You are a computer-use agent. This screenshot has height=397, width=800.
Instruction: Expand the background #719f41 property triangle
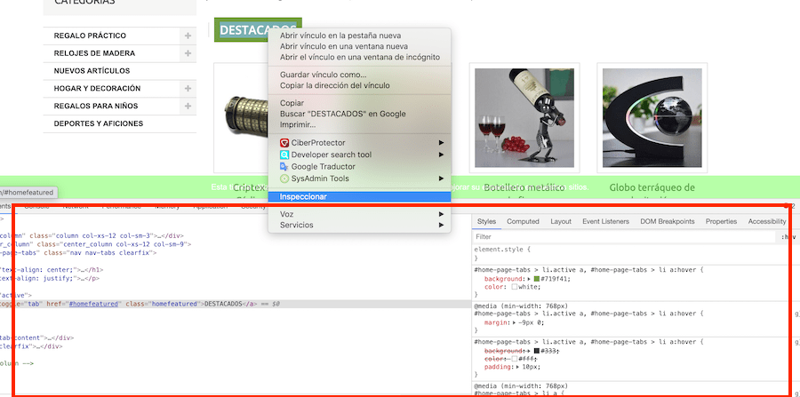coord(531,279)
